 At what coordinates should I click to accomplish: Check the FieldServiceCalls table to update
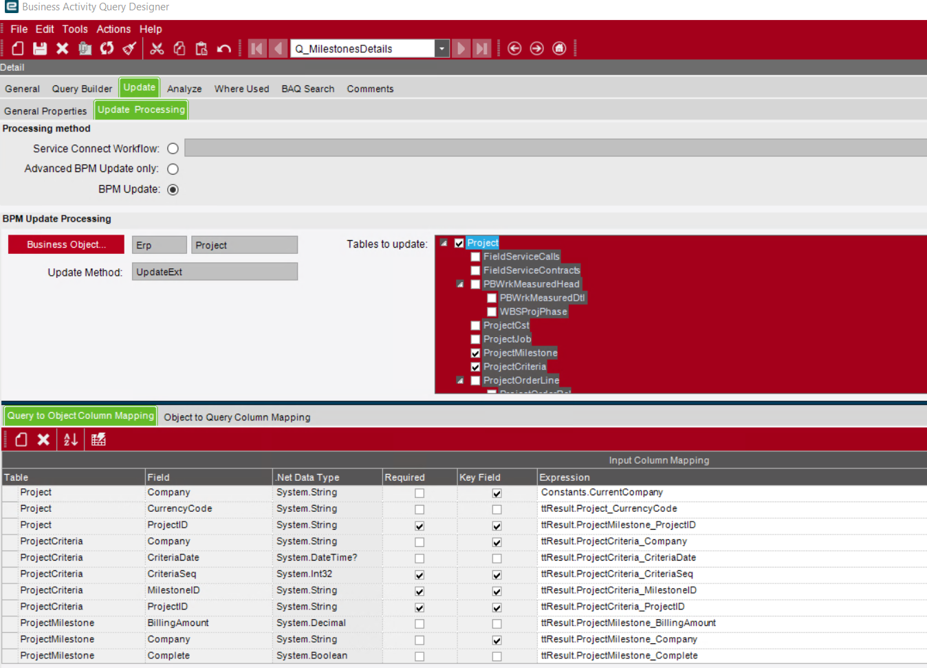[475, 256]
